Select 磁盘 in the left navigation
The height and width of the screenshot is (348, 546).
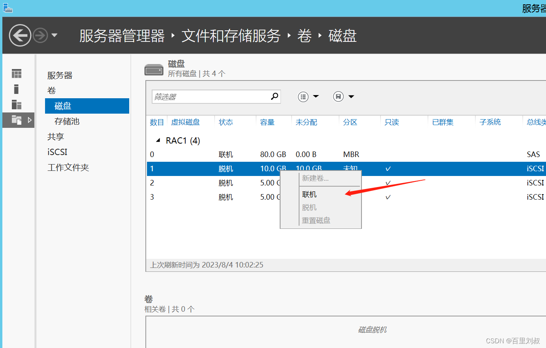87,106
